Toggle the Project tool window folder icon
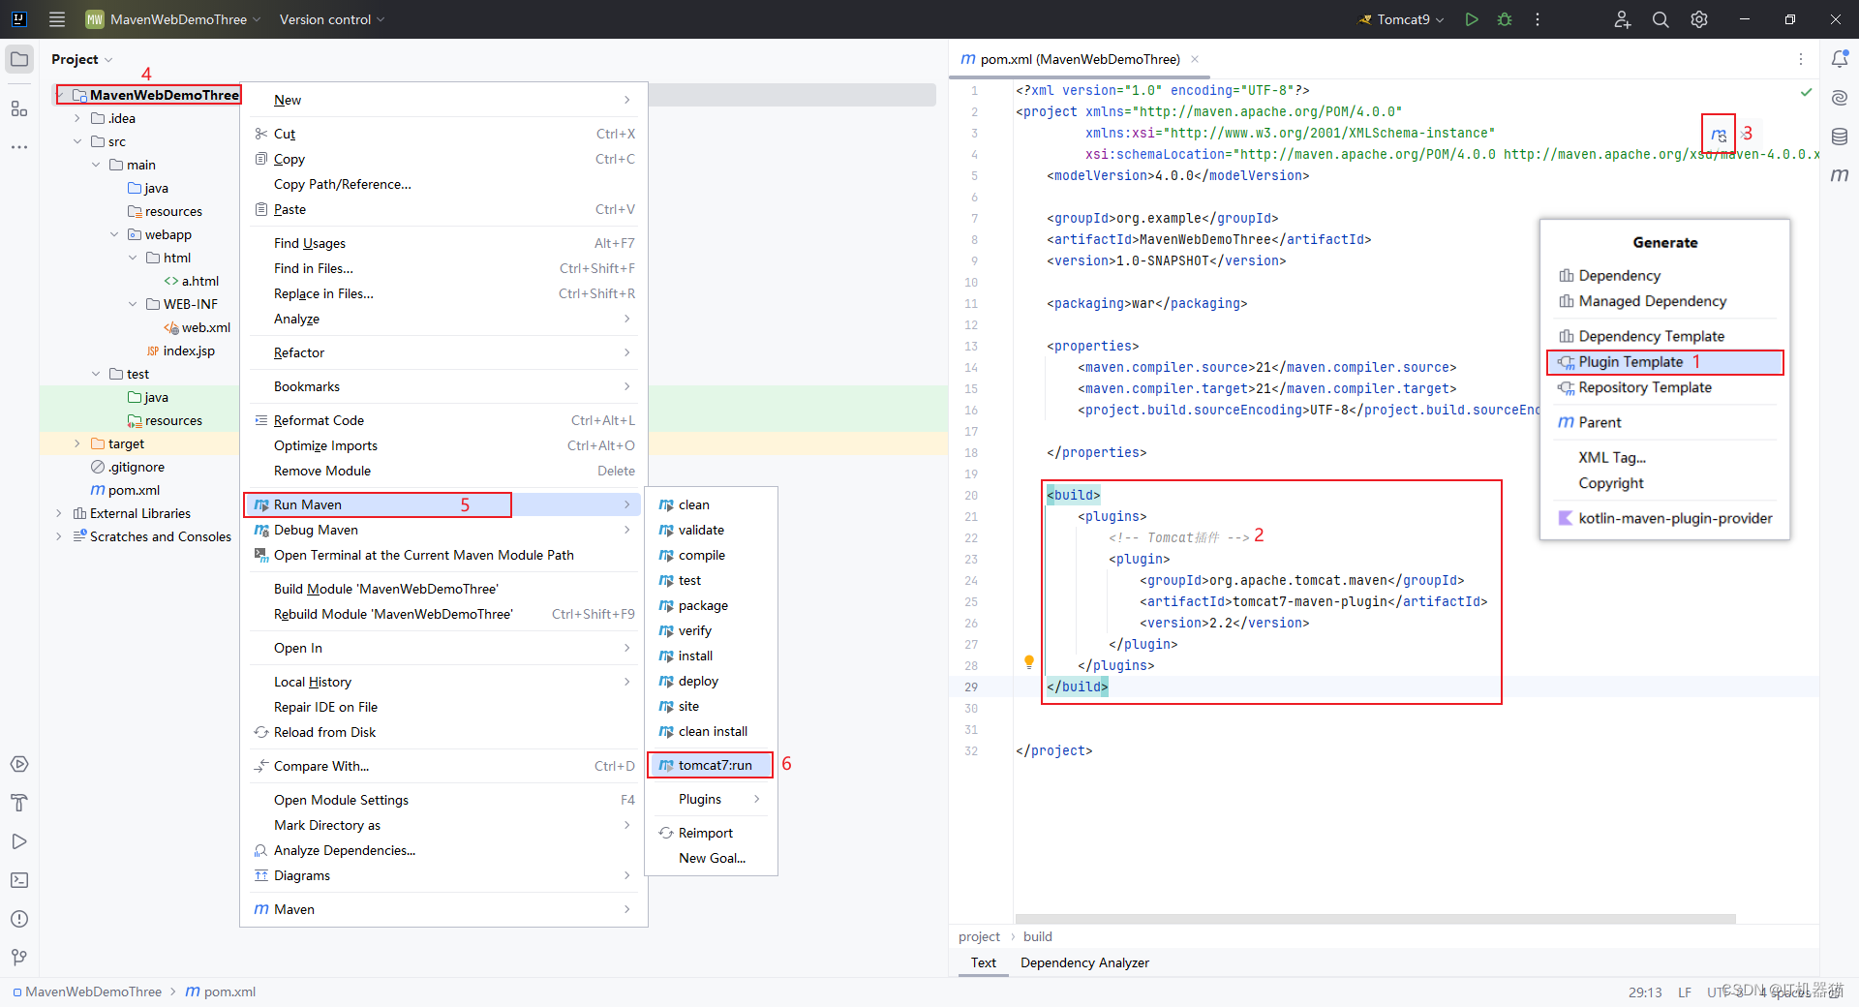Image resolution: width=1859 pixels, height=1007 pixels. click(x=19, y=59)
